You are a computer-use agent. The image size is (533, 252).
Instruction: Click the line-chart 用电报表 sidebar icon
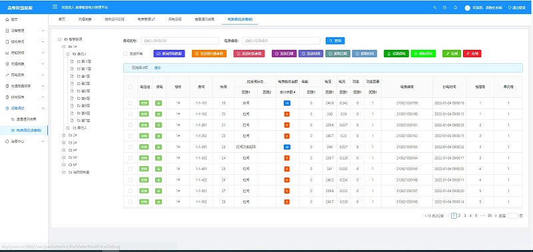[7, 75]
